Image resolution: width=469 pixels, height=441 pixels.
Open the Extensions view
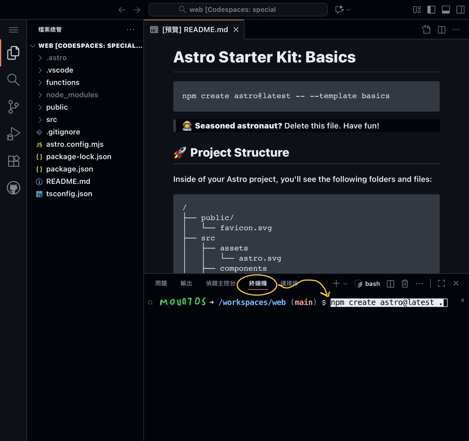click(13, 161)
